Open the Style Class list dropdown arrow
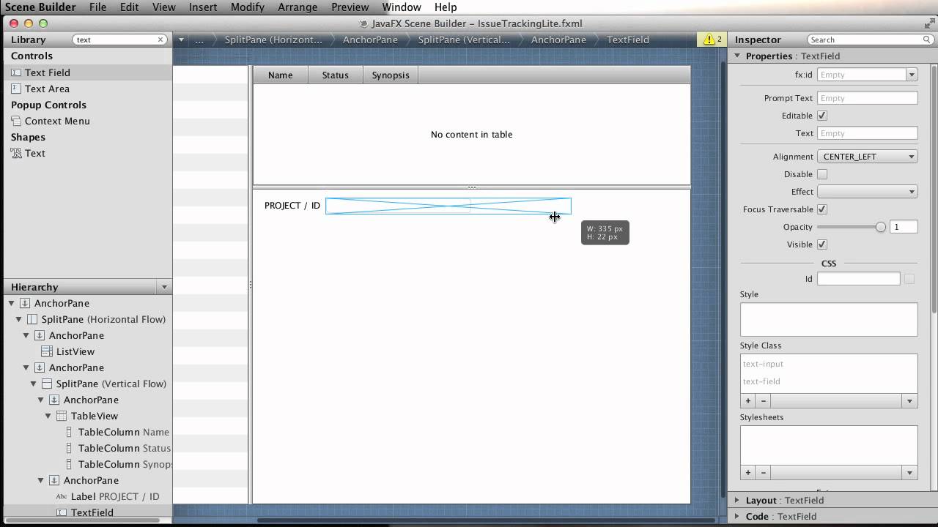Screen dimensions: 938x527 [x=909, y=400]
